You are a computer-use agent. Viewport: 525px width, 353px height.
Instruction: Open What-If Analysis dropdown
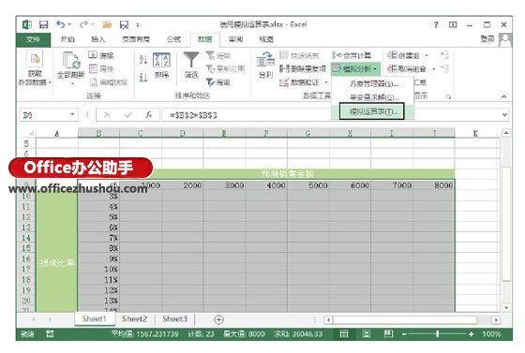(x=355, y=69)
